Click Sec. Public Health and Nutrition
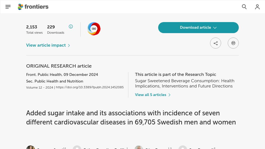Viewport: 265px width, 149px height. tap(55, 81)
